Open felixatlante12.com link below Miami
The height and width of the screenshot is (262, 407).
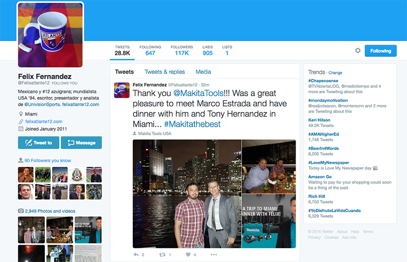click(x=44, y=122)
